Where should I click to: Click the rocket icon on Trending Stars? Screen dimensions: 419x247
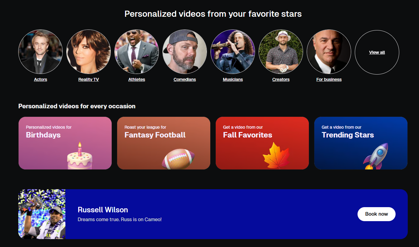pyautogui.click(x=376, y=157)
